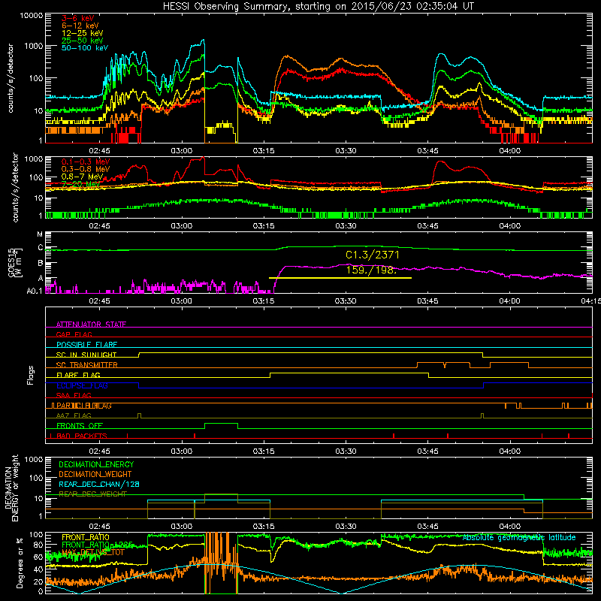Viewport: 601px width, 601px height.
Task: Click the M class tick in GOES panel
Action: coord(40,234)
